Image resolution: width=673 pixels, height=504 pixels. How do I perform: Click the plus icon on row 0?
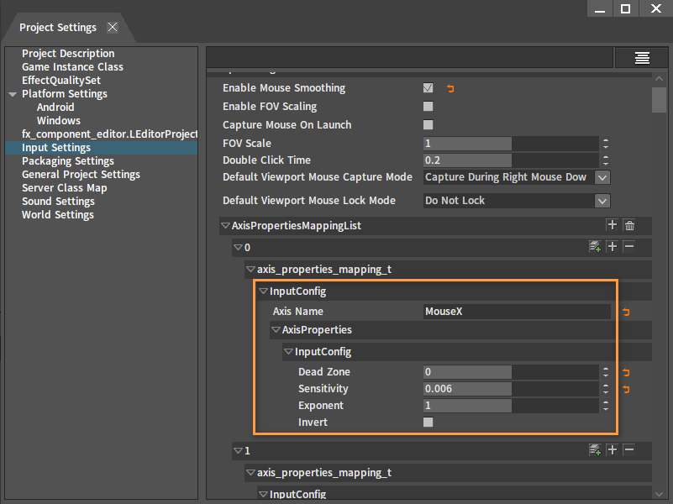pos(612,247)
